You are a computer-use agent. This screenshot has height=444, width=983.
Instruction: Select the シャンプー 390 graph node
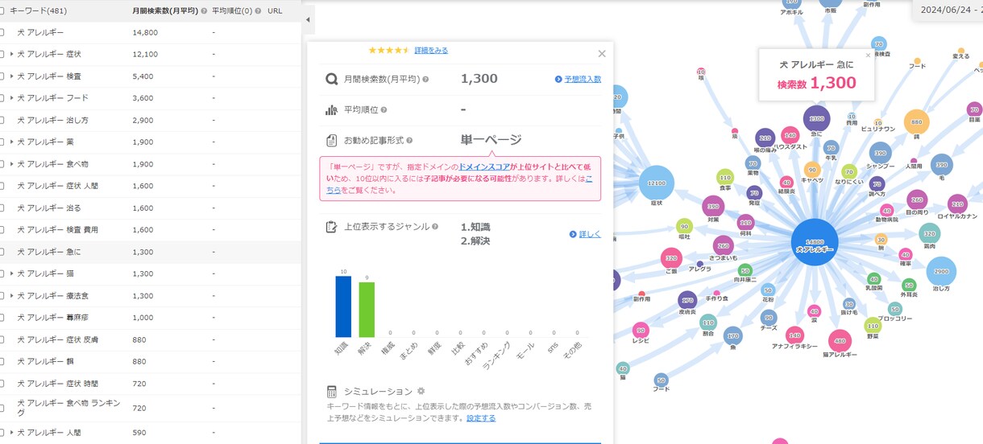click(881, 154)
